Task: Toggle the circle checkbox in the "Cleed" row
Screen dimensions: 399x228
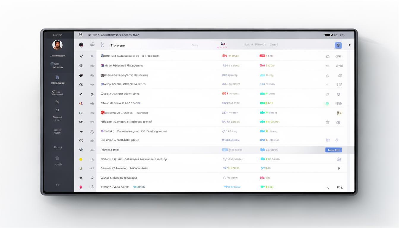Action: pyautogui.click(x=224, y=178)
